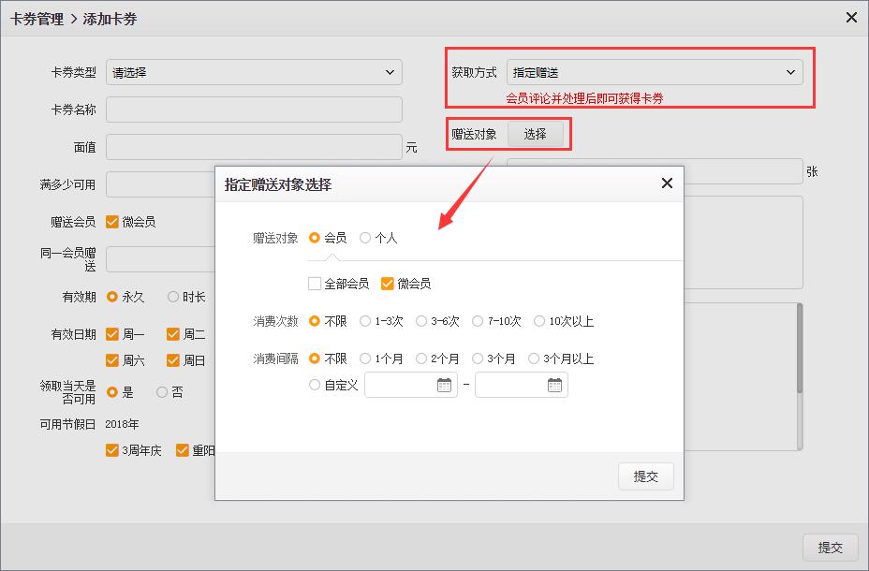Close the 指定赠送对象选择 dialog
Image resolution: width=869 pixels, height=571 pixels.
tap(667, 183)
